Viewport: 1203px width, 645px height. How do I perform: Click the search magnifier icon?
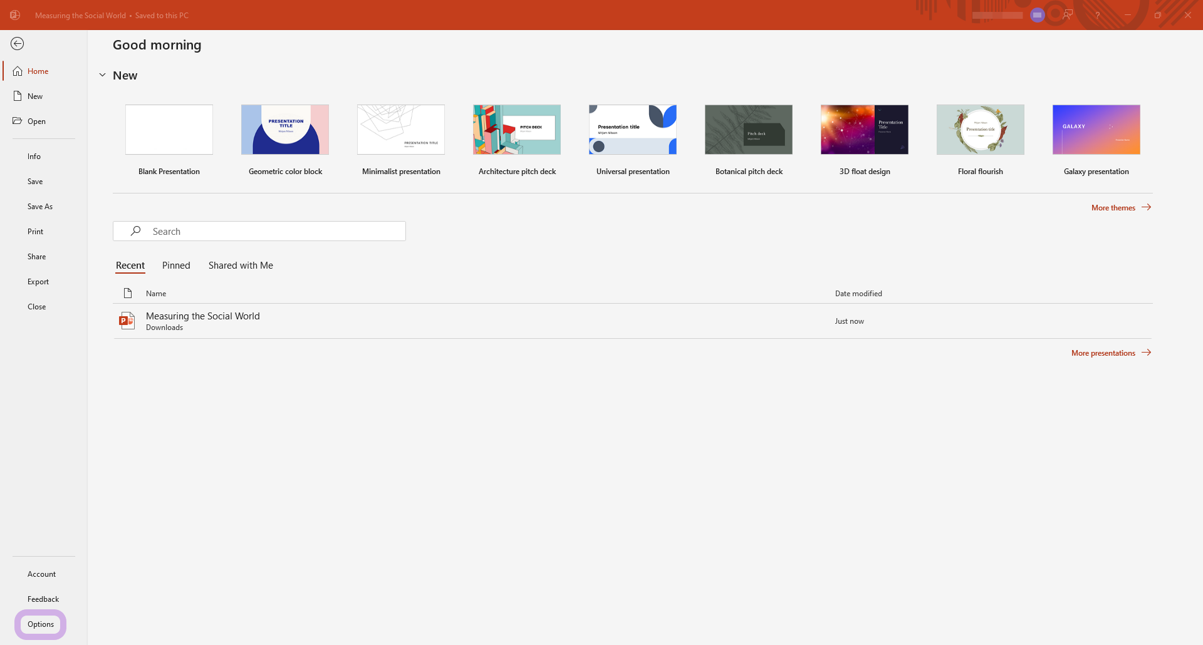click(x=135, y=231)
